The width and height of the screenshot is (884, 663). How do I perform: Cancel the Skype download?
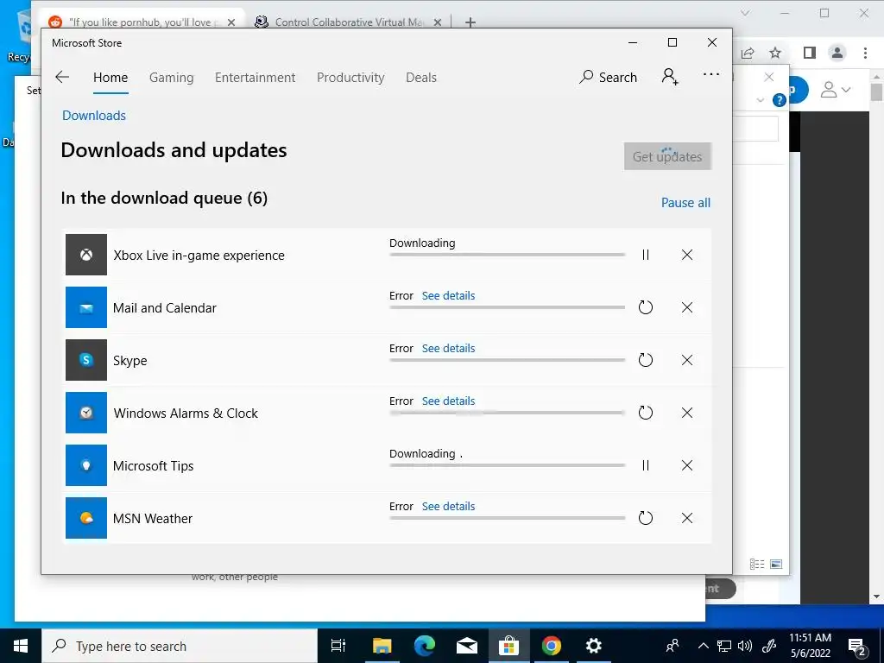point(686,360)
